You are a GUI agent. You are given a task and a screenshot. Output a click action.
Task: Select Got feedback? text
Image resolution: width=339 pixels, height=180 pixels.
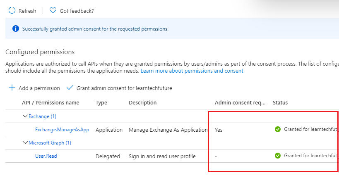click(x=77, y=11)
